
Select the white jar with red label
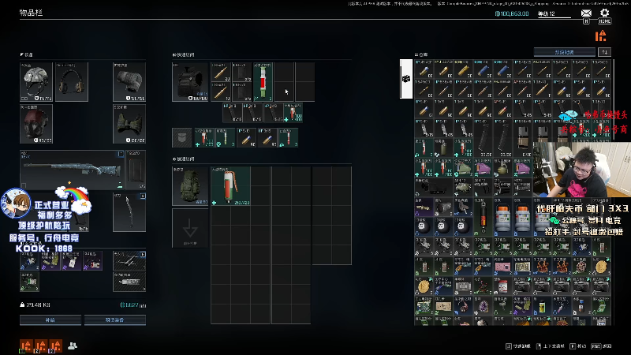point(502,286)
